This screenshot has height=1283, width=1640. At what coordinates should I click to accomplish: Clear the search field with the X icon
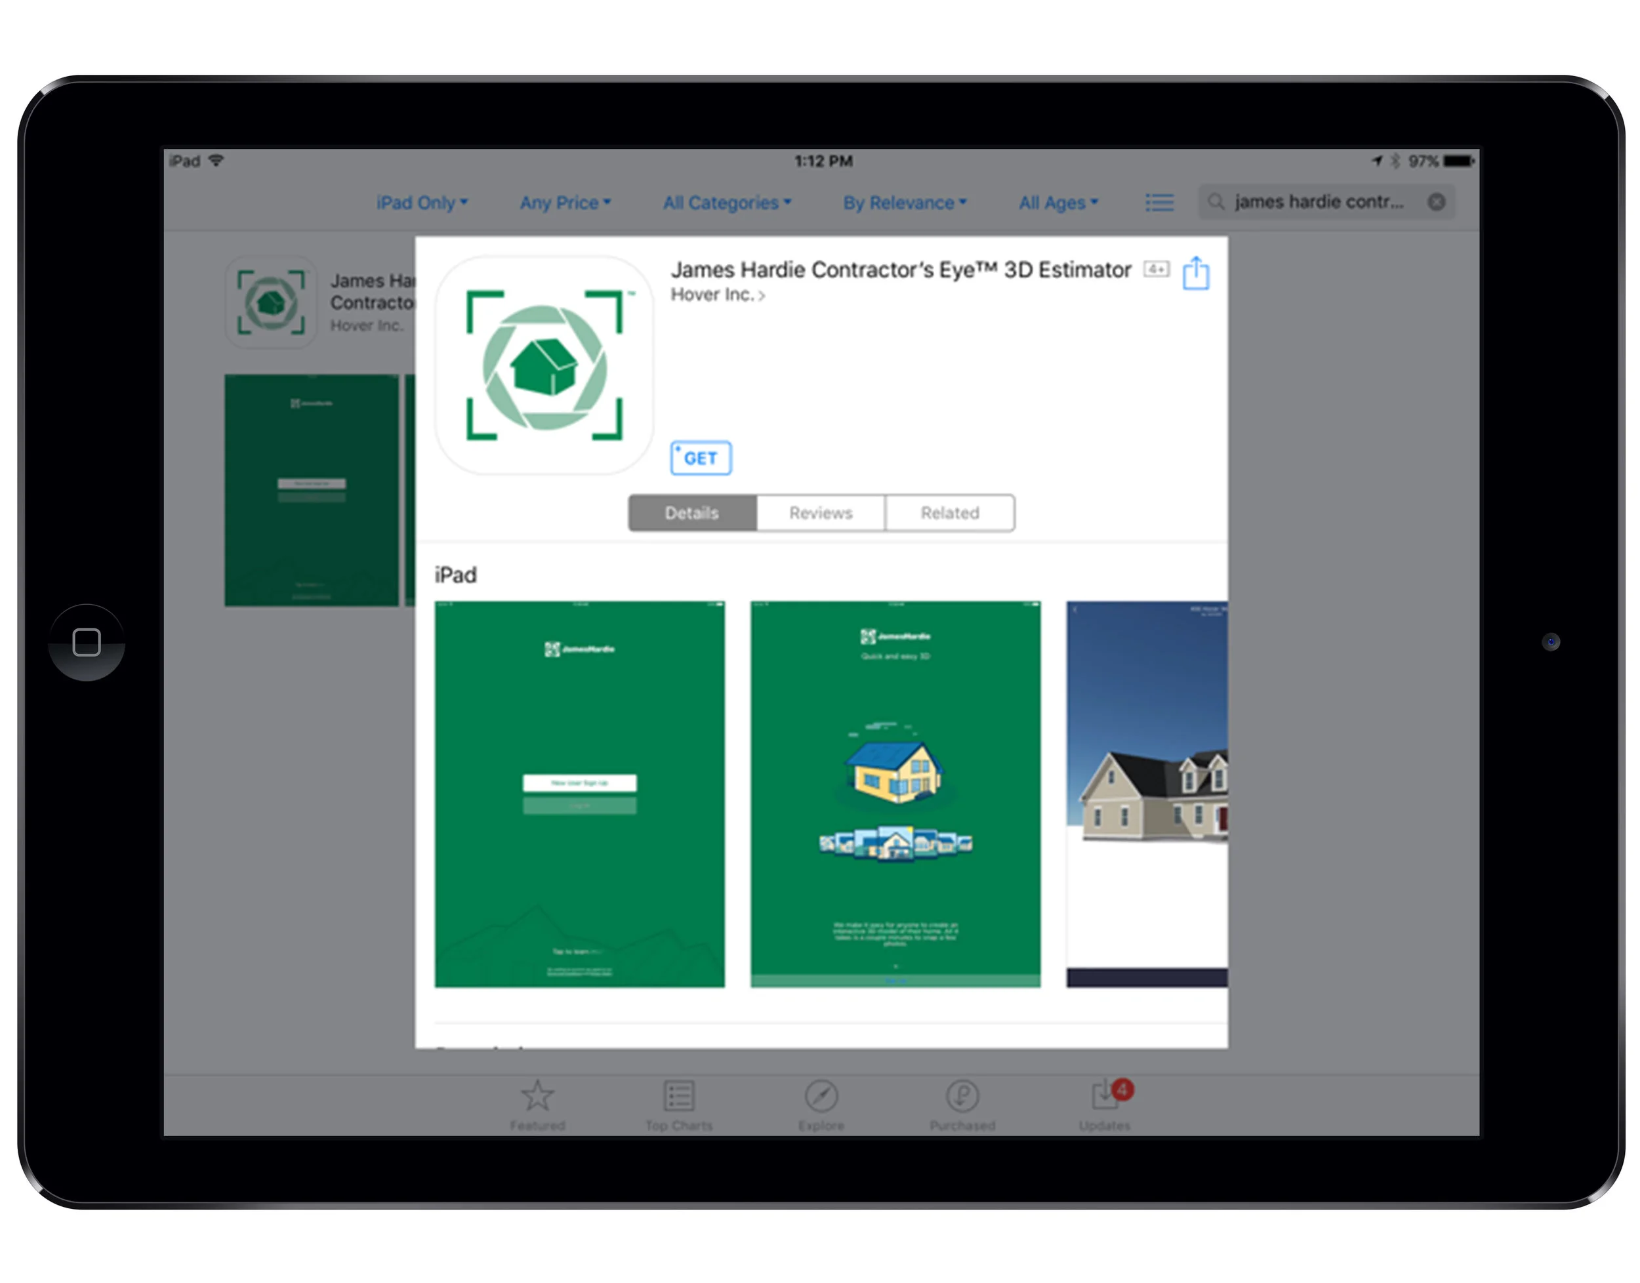coord(1436,202)
